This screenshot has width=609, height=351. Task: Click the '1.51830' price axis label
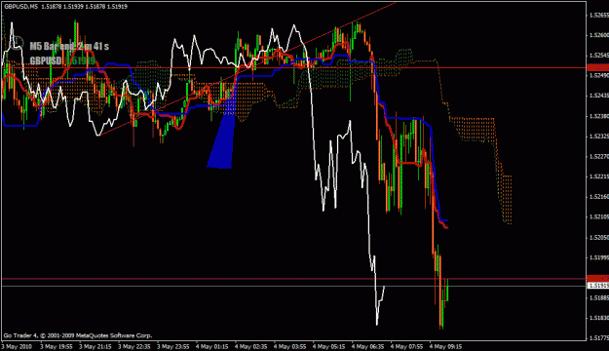(598, 318)
